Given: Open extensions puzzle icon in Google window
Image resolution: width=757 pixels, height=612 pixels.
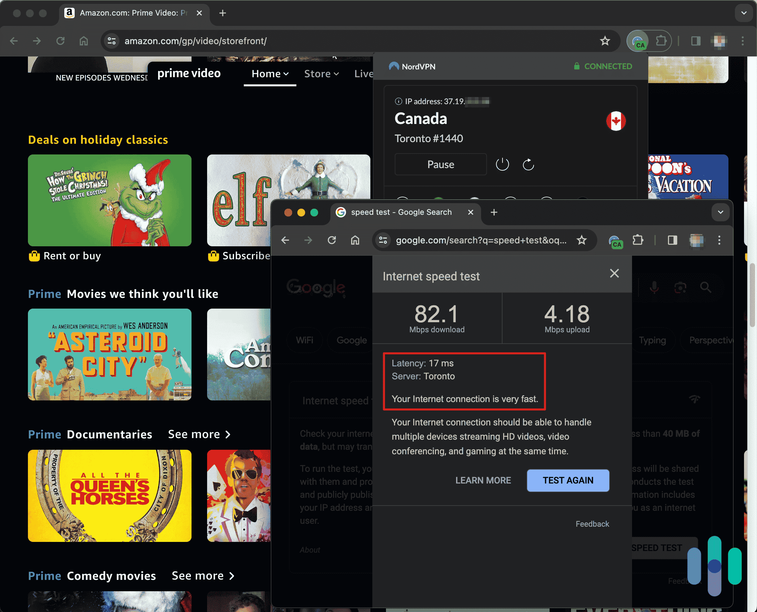Looking at the screenshot, I should click(638, 240).
